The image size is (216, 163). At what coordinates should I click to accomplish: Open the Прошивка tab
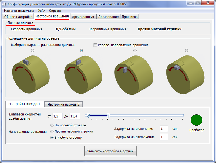(130, 17)
